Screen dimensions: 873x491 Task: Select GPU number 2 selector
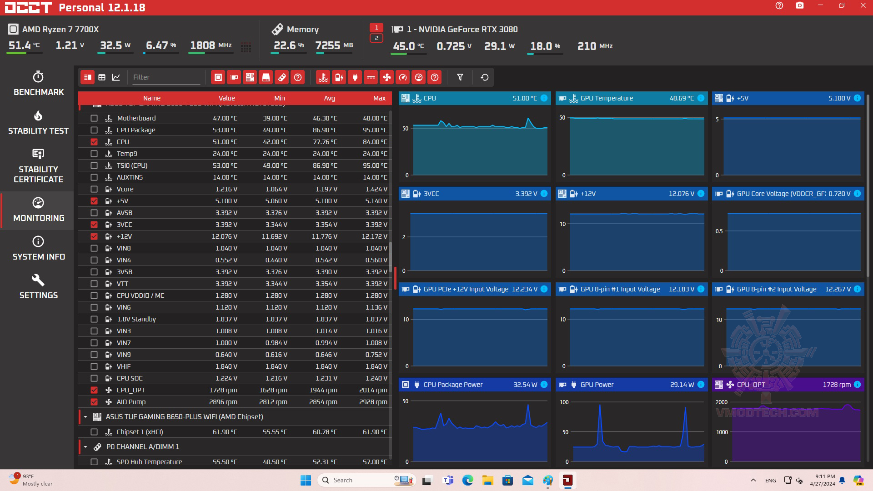376,38
